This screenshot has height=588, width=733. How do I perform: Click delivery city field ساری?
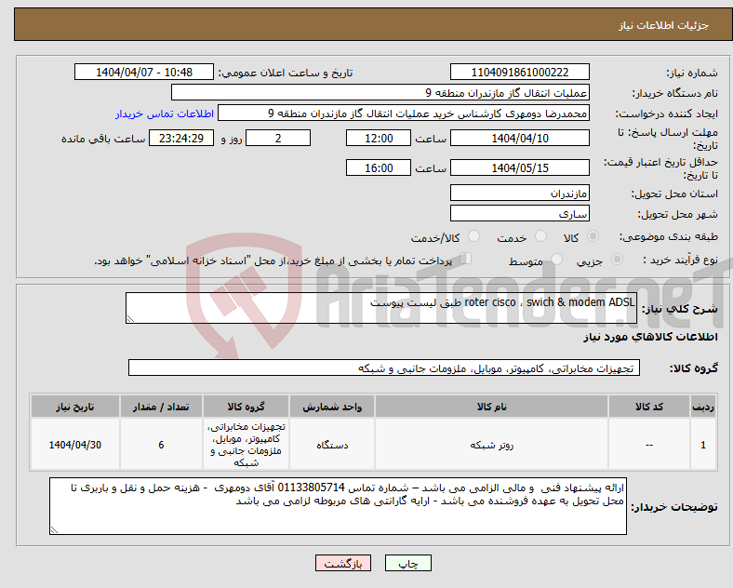pyautogui.click(x=519, y=213)
